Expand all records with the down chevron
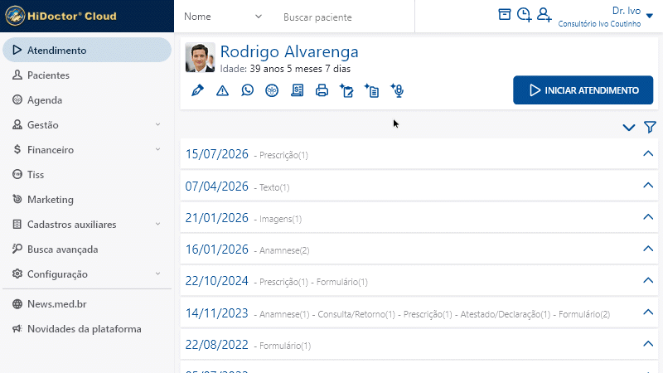Screen dimensions: 663x373 point(629,128)
